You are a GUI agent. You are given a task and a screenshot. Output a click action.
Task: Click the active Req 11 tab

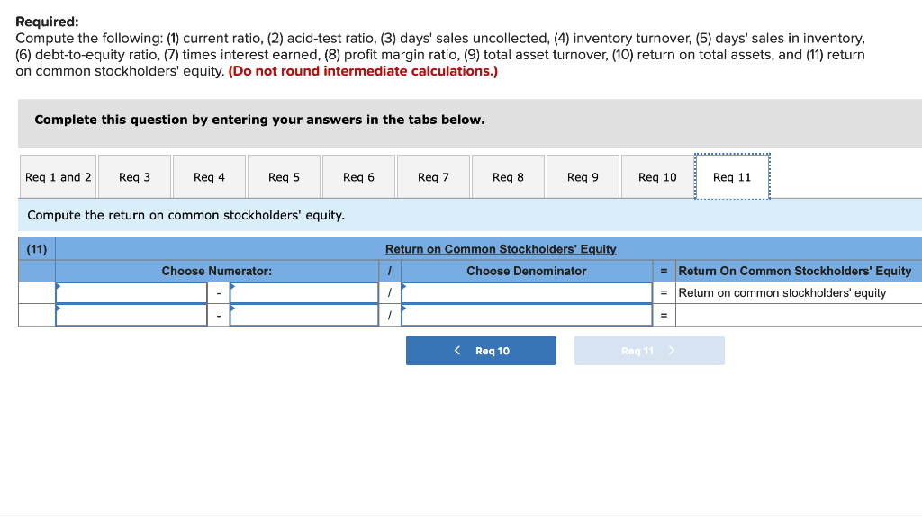(731, 176)
